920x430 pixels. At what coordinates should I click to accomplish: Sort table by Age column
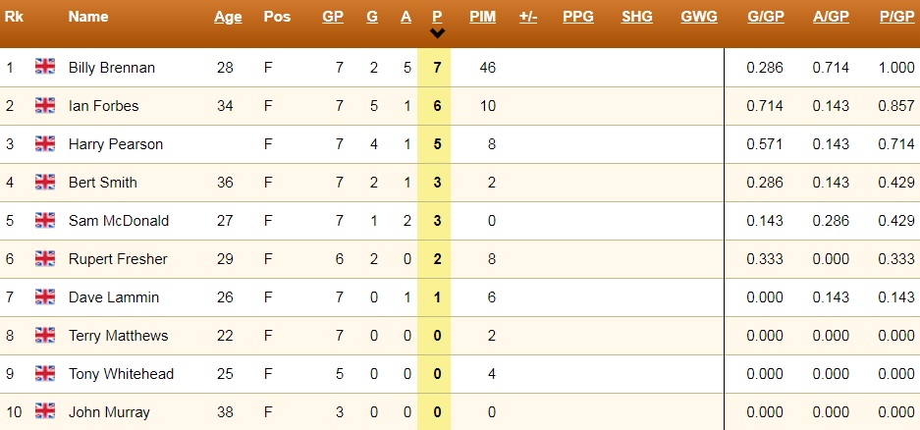pos(228,17)
